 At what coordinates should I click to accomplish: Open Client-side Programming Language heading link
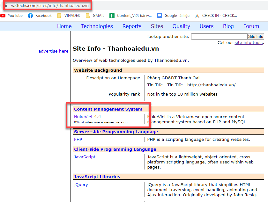tap(115, 149)
